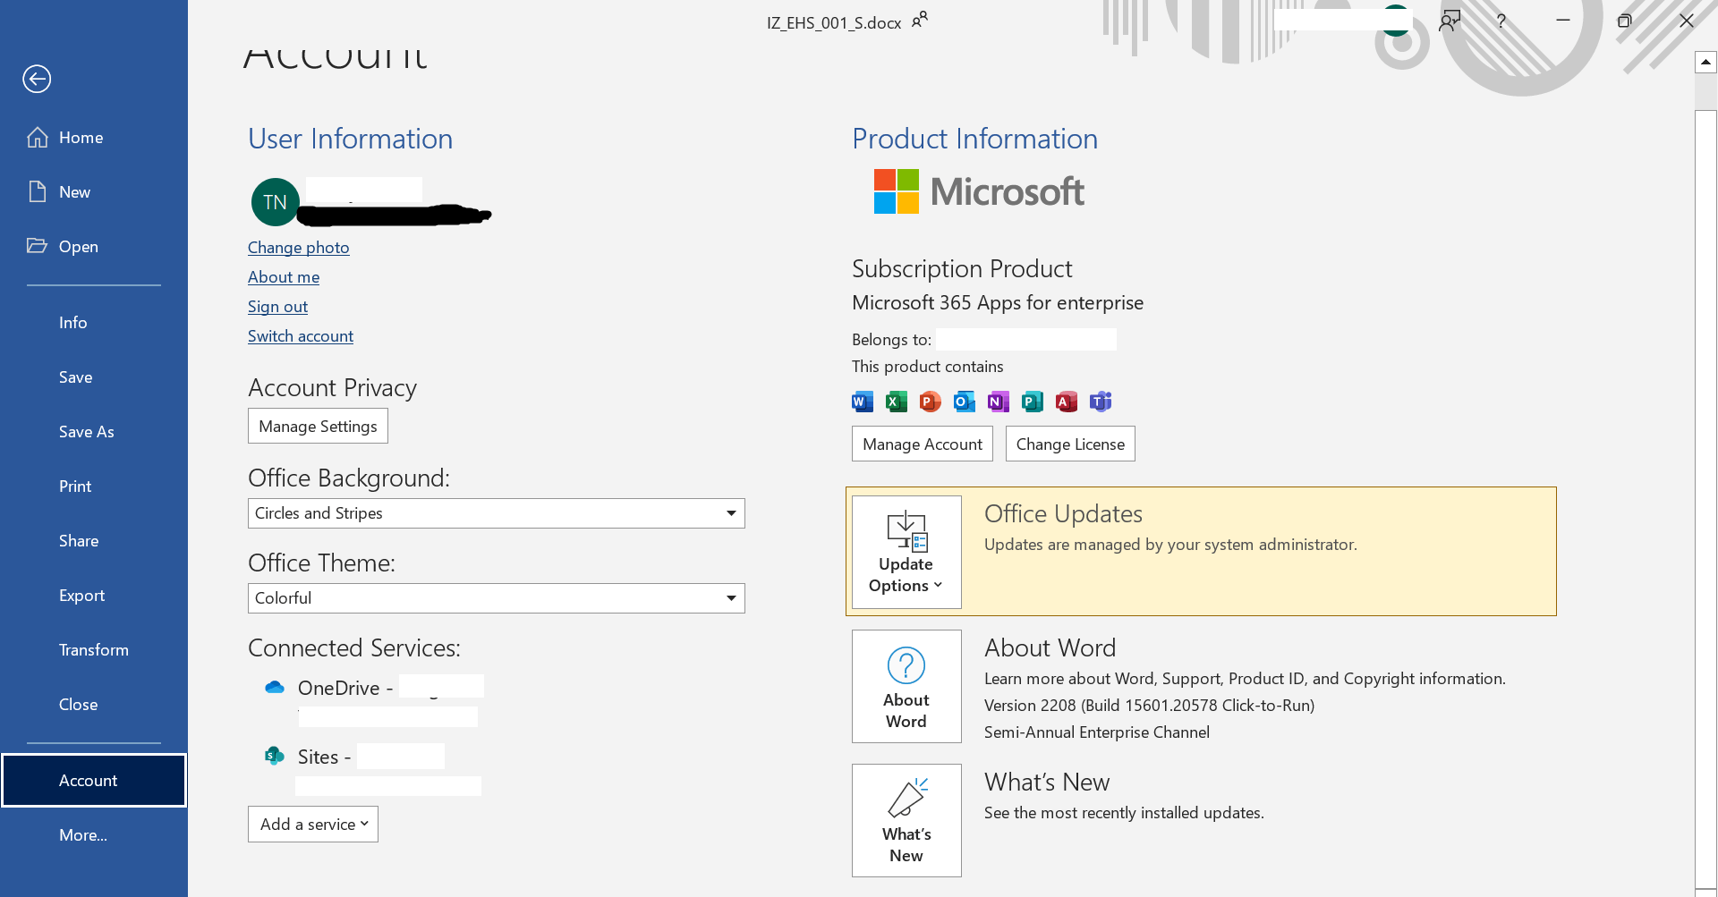Click the Home house icon
The image size is (1718, 897).
[38, 137]
